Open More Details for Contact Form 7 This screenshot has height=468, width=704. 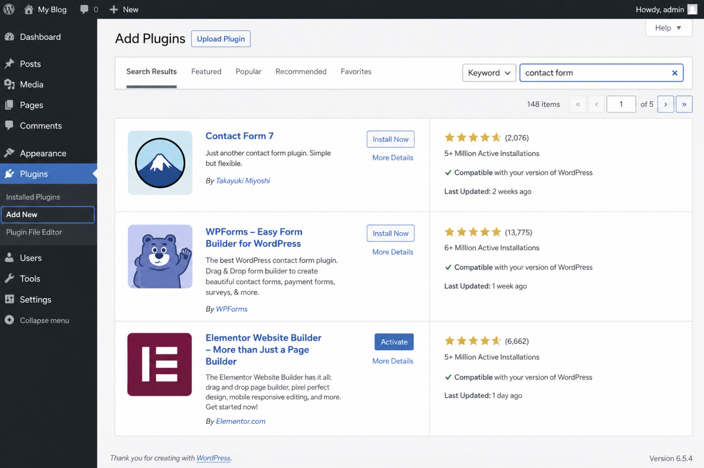[392, 158]
